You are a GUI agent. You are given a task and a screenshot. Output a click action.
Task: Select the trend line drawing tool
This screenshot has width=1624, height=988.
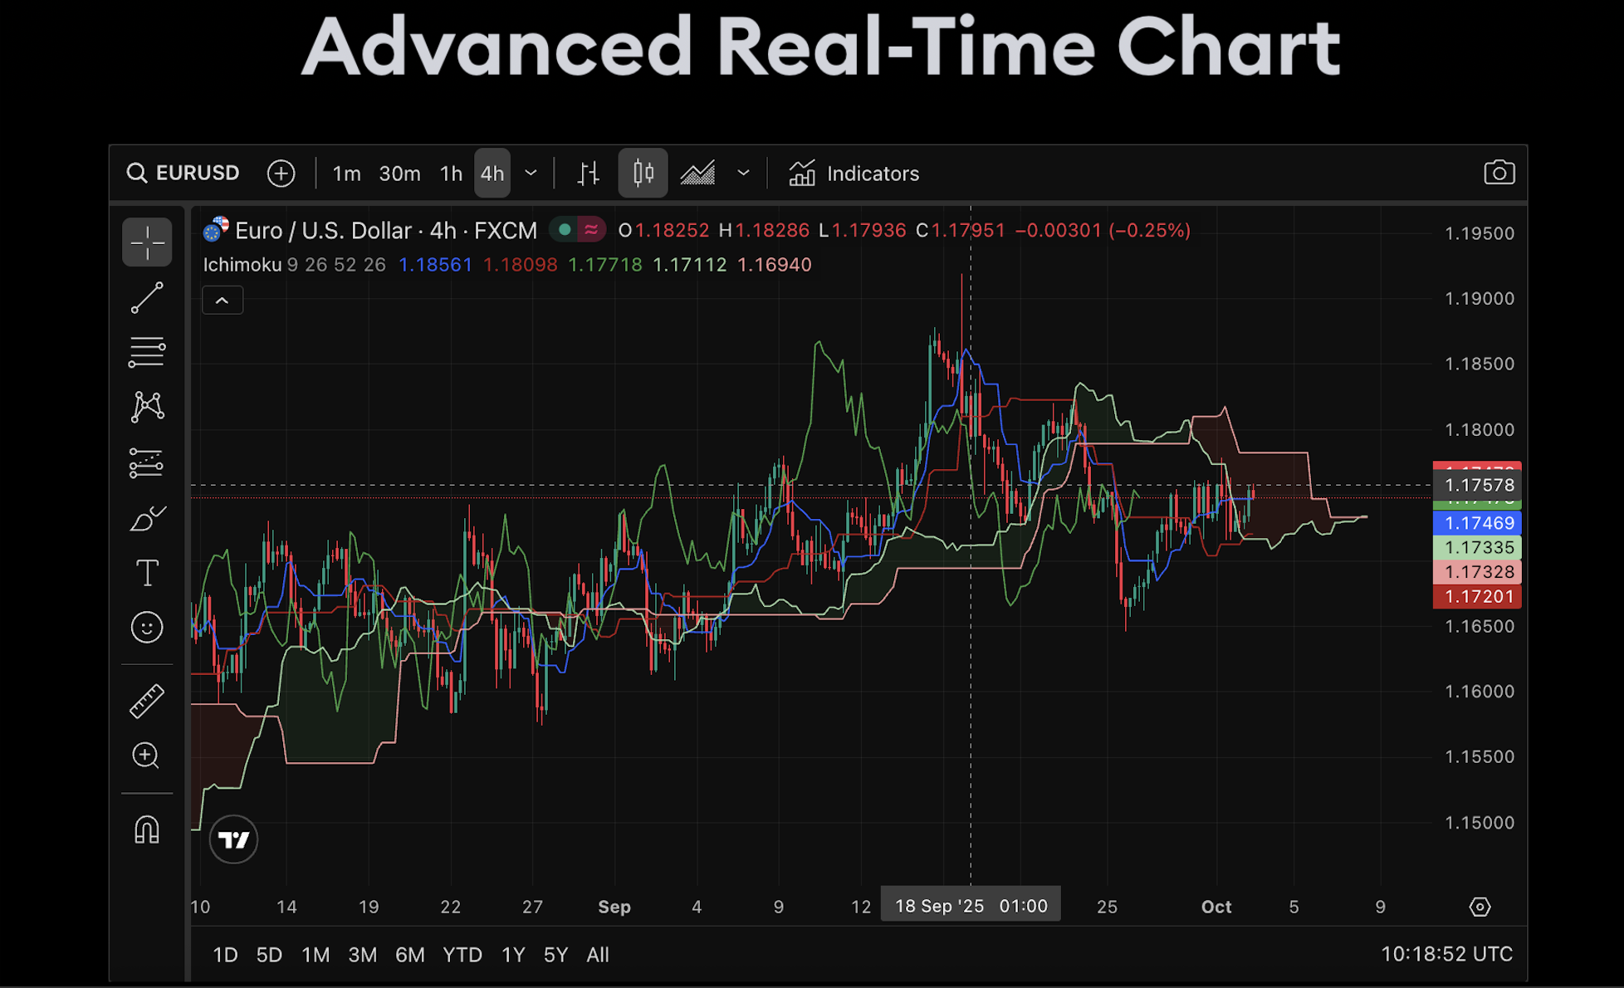[x=147, y=298]
